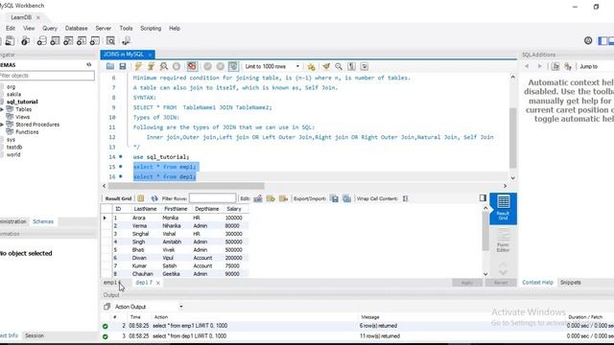Screen dimensions: 614x345
Task: Click the Commit transaction icon
Action: [207, 66]
